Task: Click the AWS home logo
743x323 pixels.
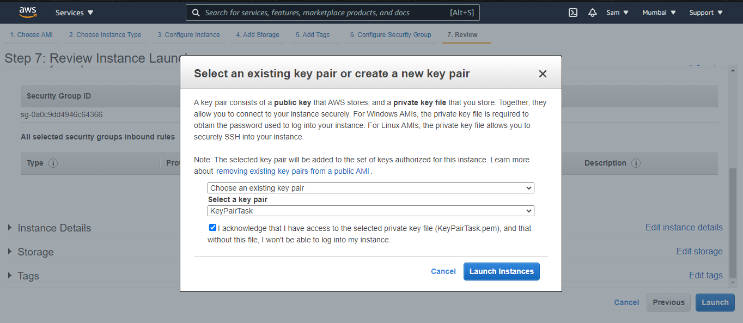Action: tap(27, 12)
